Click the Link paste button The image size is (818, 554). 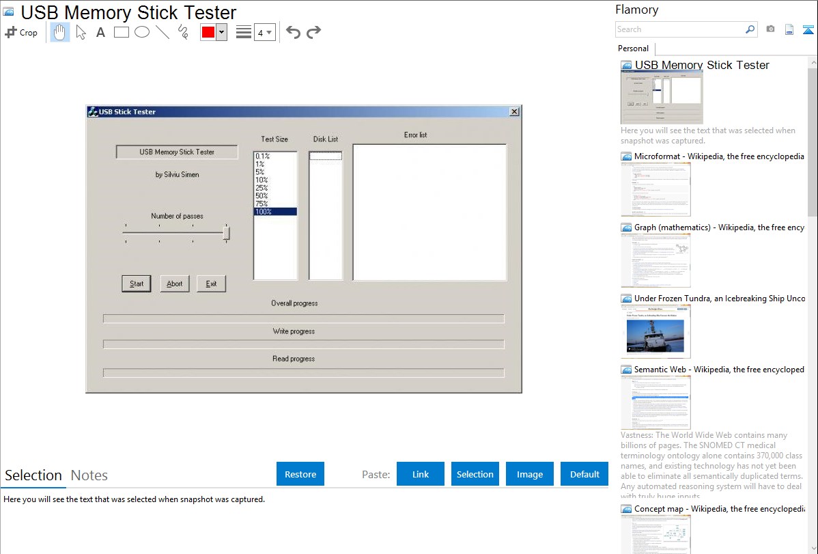[421, 474]
